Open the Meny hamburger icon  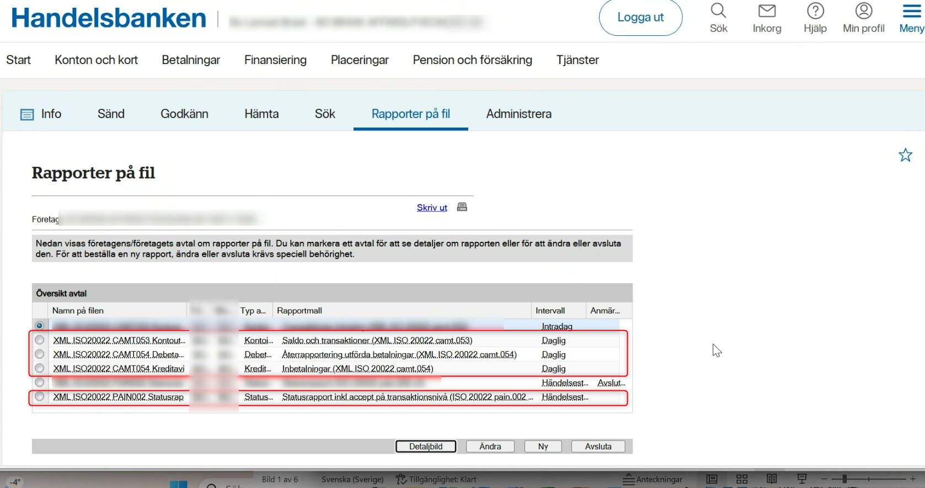click(912, 11)
